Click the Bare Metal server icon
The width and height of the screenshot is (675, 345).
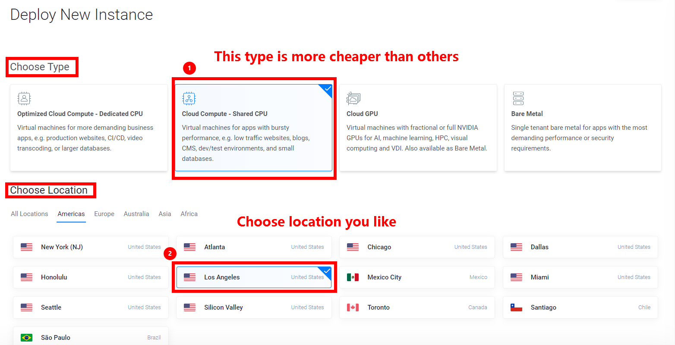[518, 98]
